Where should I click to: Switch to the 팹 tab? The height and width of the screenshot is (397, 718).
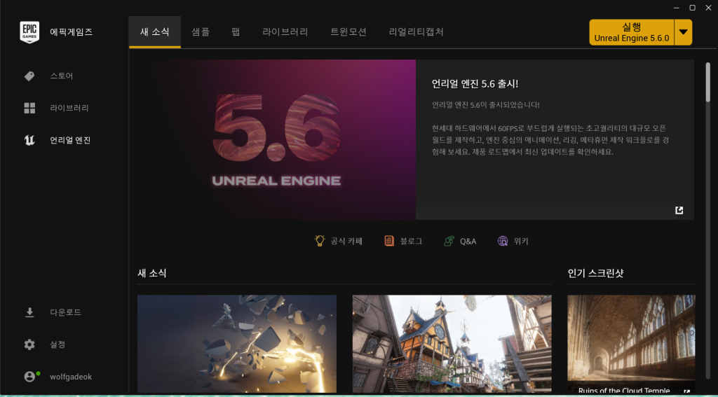[x=236, y=32]
